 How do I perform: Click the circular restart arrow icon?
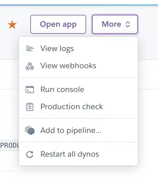30,154
